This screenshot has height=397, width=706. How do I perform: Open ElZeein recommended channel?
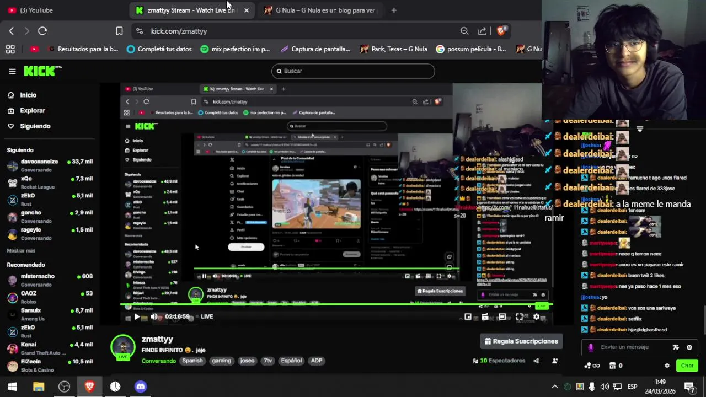pyautogui.click(x=50, y=366)
